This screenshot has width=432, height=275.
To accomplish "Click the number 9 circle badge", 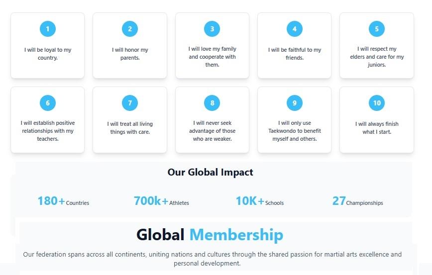I will [x=295, y=103].
